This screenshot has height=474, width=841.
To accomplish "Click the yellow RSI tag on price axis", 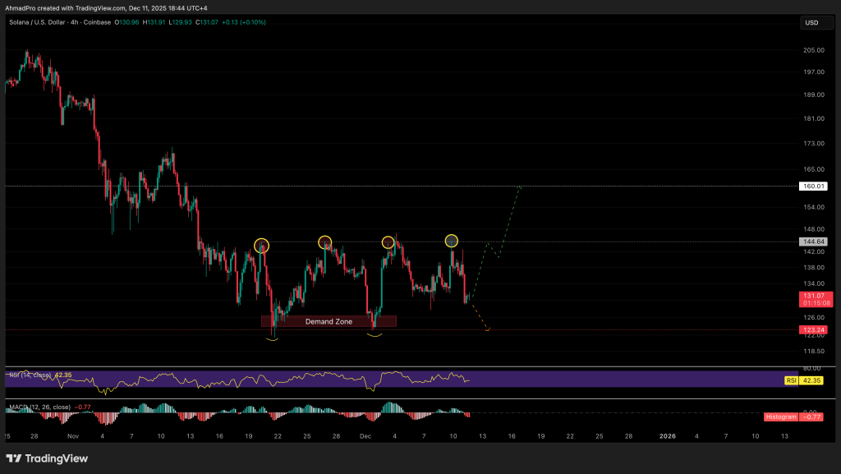I will (792, 380).
